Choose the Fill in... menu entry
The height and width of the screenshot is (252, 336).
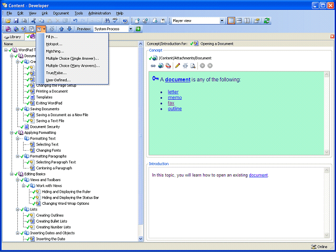coord(72,37)
